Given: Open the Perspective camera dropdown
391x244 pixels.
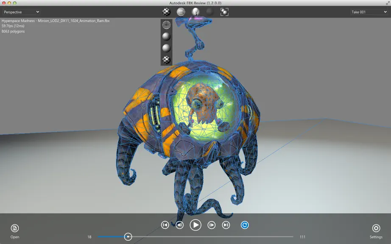Looking at the screenshot, I should click(21, 12).
